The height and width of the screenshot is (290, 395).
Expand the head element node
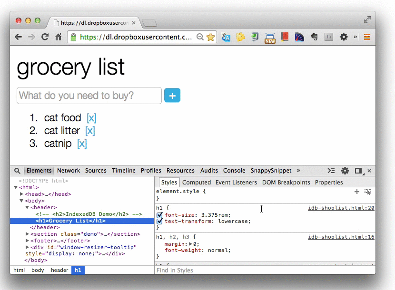21,194
